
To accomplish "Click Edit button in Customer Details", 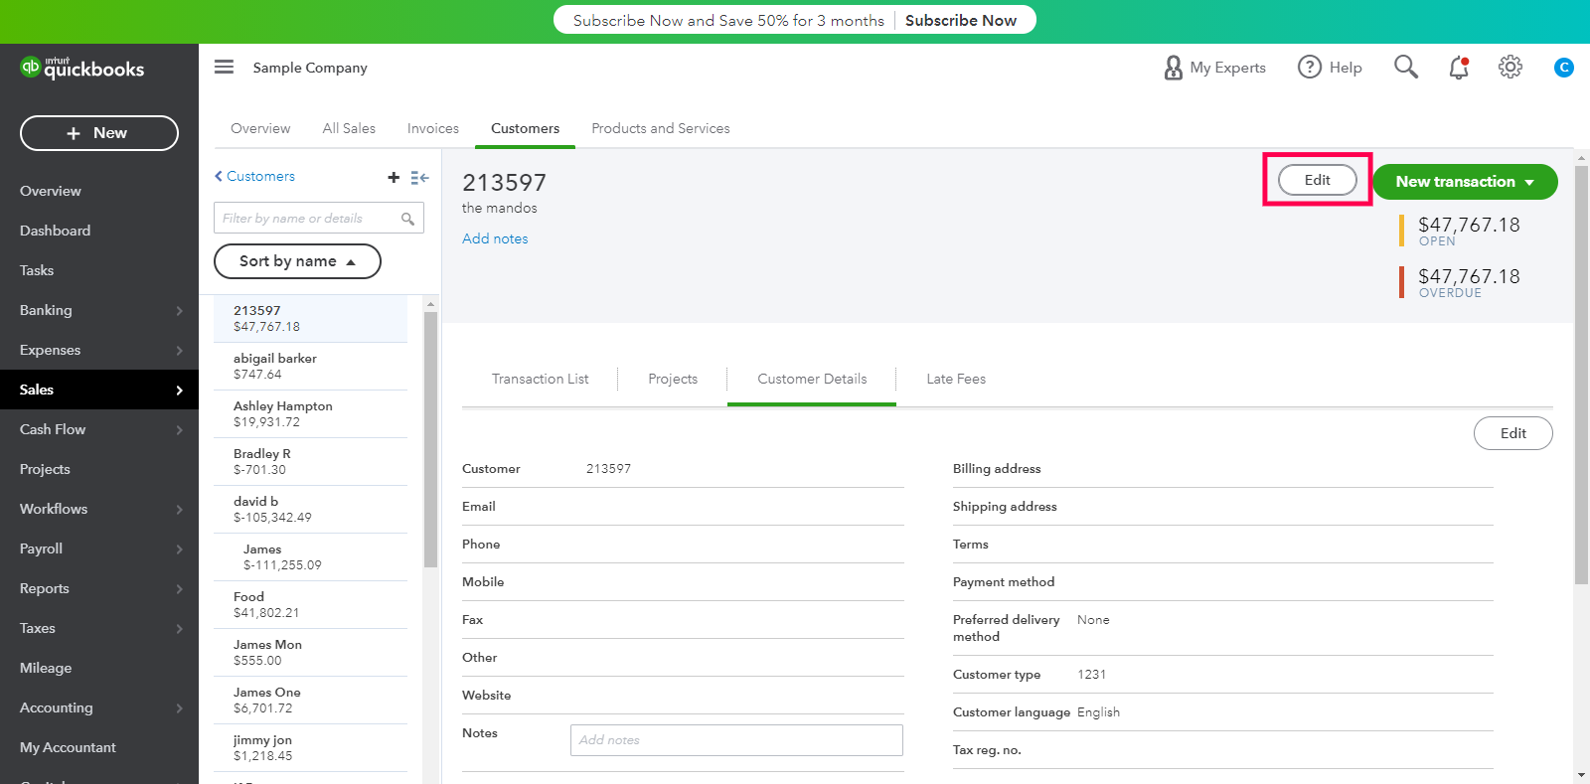I will tap(1513, 433).
